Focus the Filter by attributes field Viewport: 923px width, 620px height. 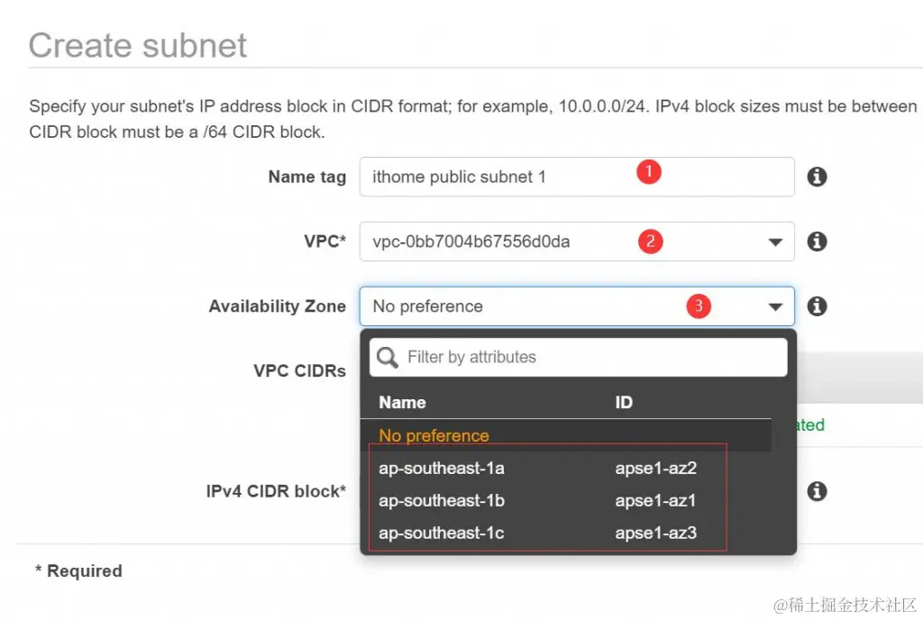click(578, 357)
